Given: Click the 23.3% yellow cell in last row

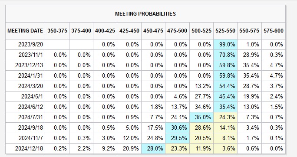Looking at the screenshot, I should pos(177,148).
